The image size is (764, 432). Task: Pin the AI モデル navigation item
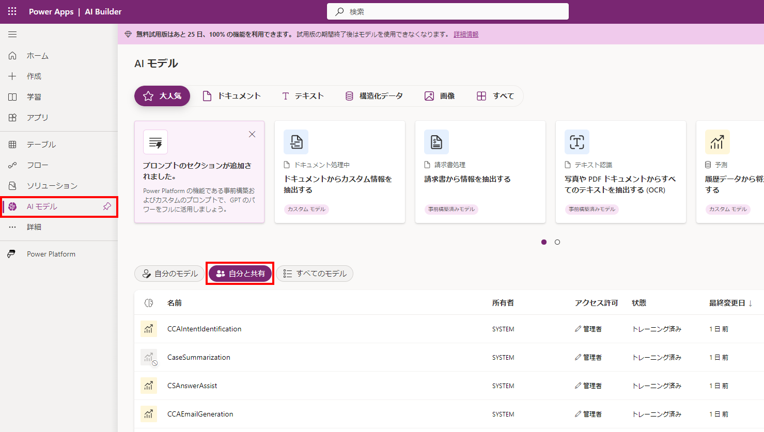click(107, 206)
